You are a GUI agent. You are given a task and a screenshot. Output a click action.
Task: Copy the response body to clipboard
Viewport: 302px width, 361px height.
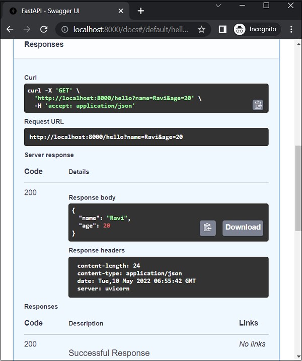pos(207,228)
